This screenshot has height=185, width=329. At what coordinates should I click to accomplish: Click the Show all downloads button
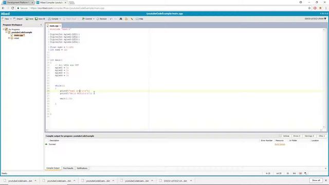[x=316, y=180]
